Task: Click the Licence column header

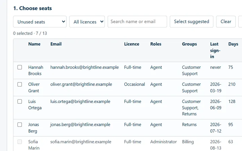Action: (132, 44)
